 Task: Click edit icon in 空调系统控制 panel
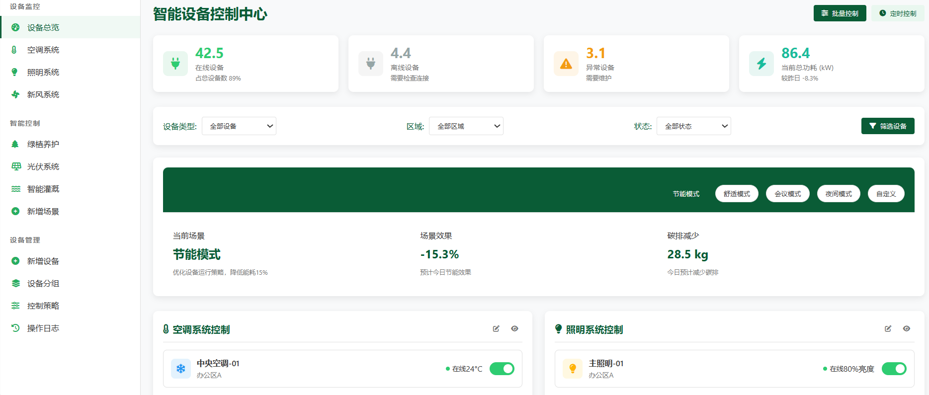pos(496,328)
